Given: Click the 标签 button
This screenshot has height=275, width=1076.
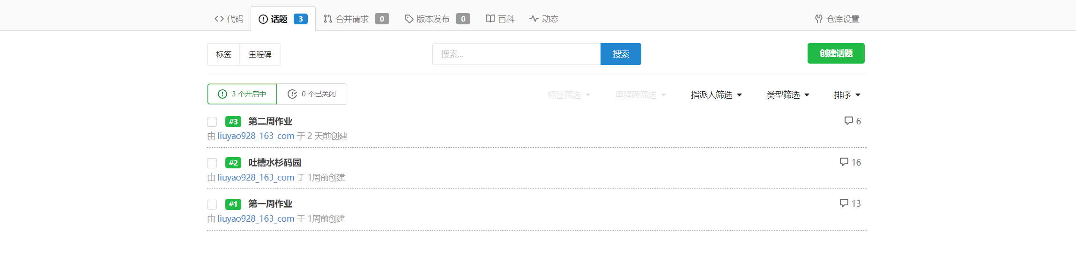Looking at the screenshot, I should coord(223,54).
